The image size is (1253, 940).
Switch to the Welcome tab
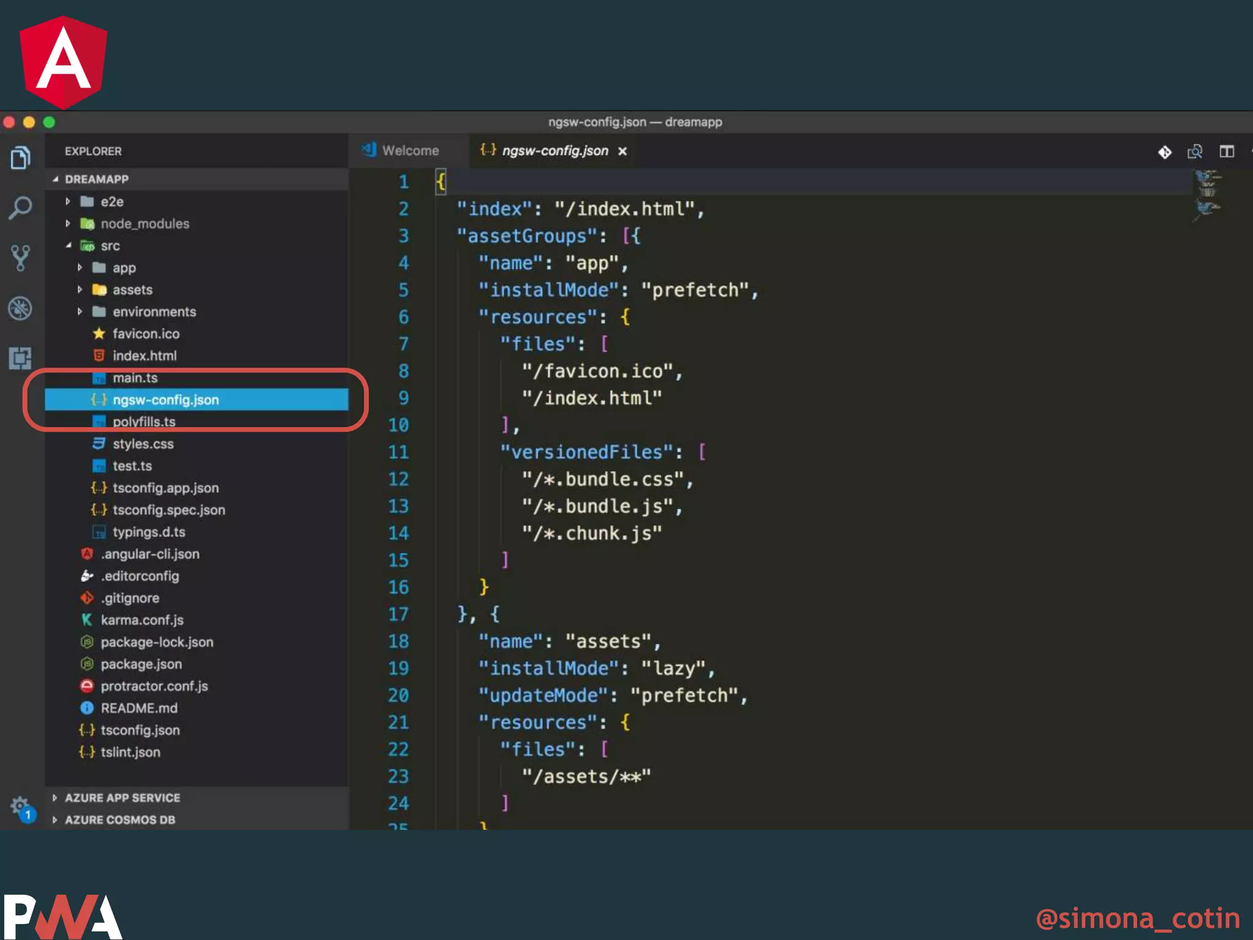pyautogui.click(x=409, y=151)
